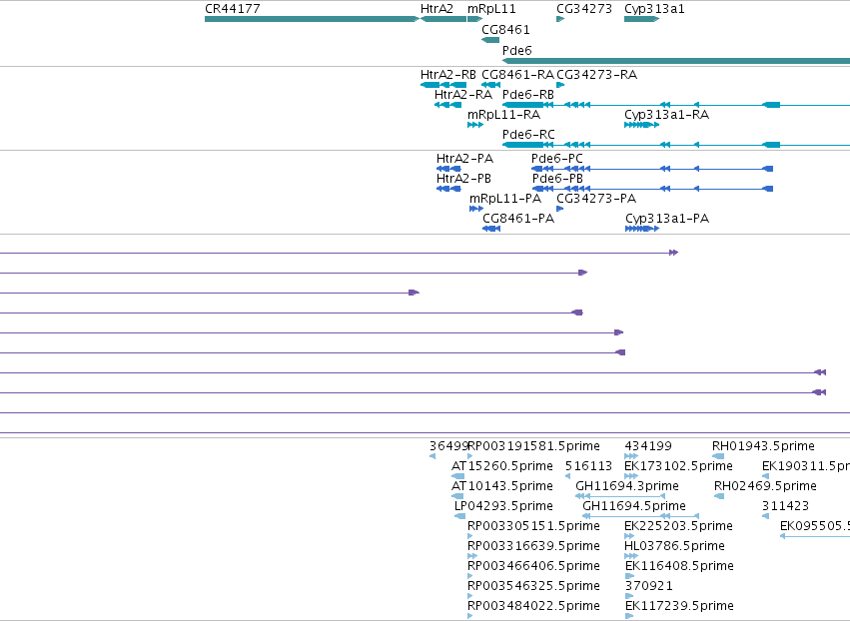Click the EK225203.5prime EST label
The width and height of the screenshot is (850, 621).
(678, 526)
